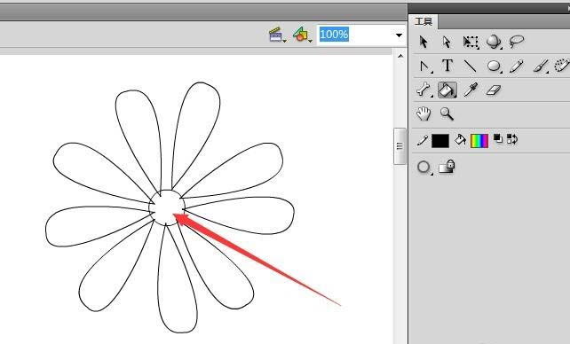Open the Edit Scene clapperboard menu
570x344 pixels.
(x=277, y=35)
